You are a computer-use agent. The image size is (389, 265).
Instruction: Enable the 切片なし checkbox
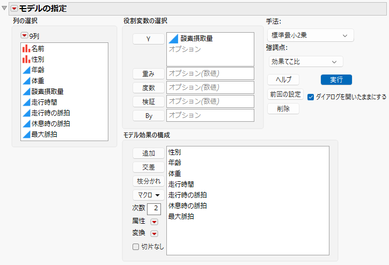(135, 247)
